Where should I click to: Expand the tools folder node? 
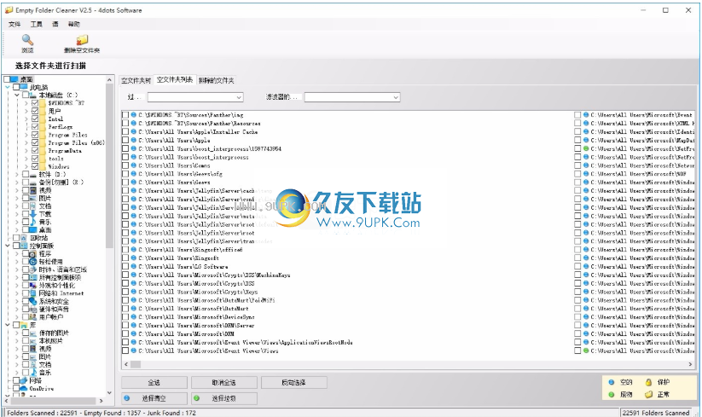(x=26, y=159)
